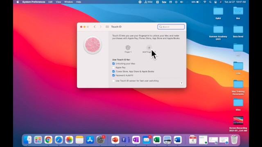262x147 pixels.
Task: Select the Finger 1 fingerprint icon
Action: point(128,48)
